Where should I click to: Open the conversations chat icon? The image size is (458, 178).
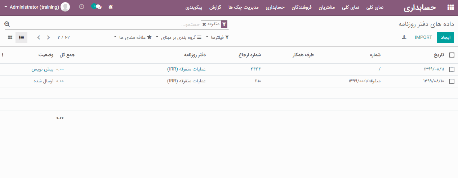click(x=97, y=7)
